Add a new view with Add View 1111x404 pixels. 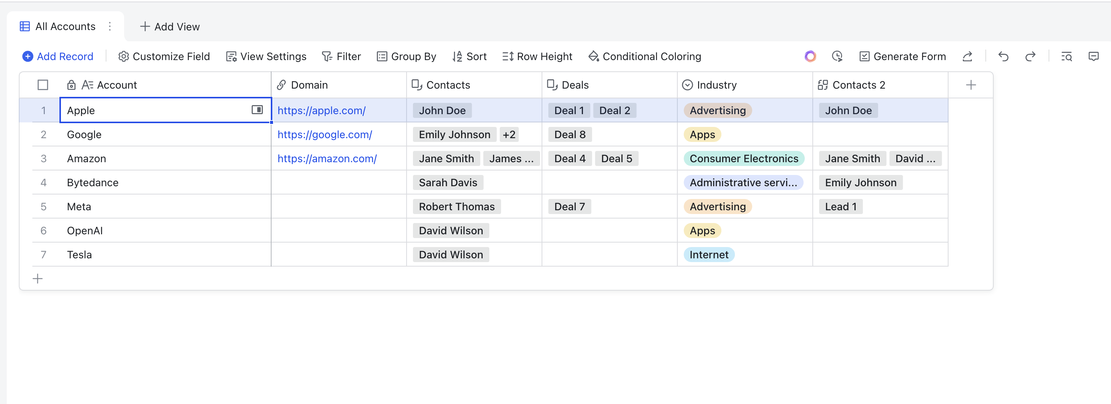(170, 26)
